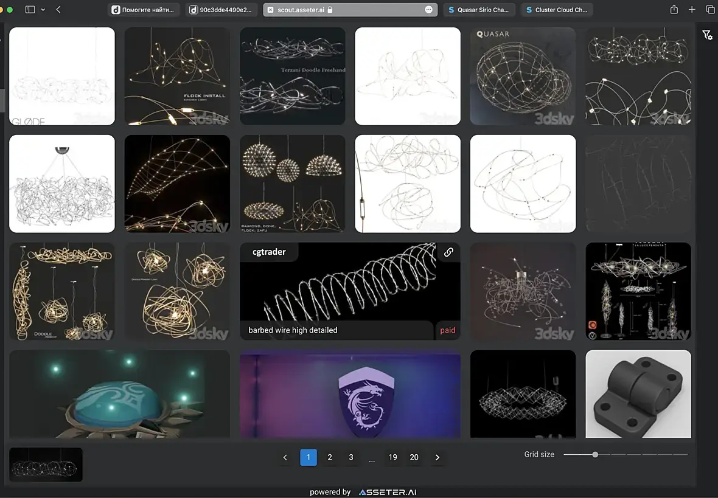Screen dimensions: 718x498
Task: Click the Safari back arrow
Action: [58, 10]
